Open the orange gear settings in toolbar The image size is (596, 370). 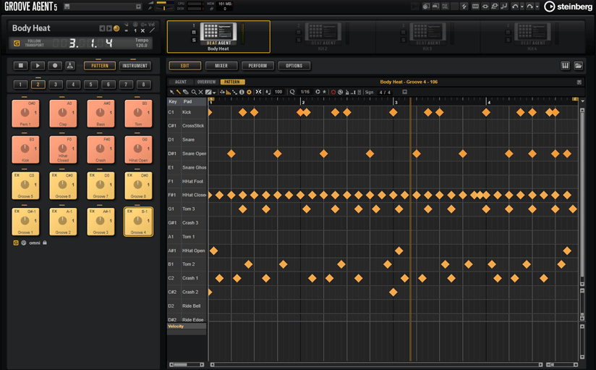(249, 92)
